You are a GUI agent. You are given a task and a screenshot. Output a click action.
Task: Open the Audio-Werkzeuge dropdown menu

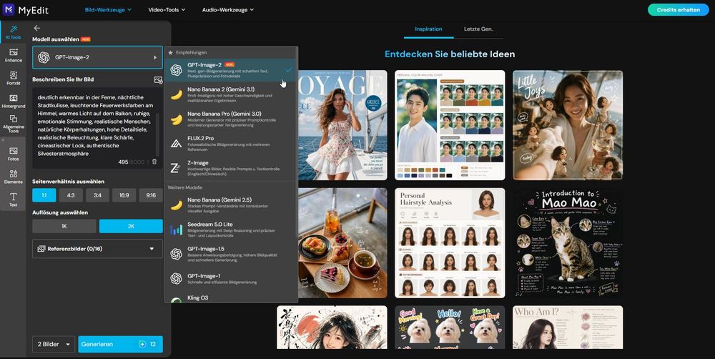click(x=228, y=9)
